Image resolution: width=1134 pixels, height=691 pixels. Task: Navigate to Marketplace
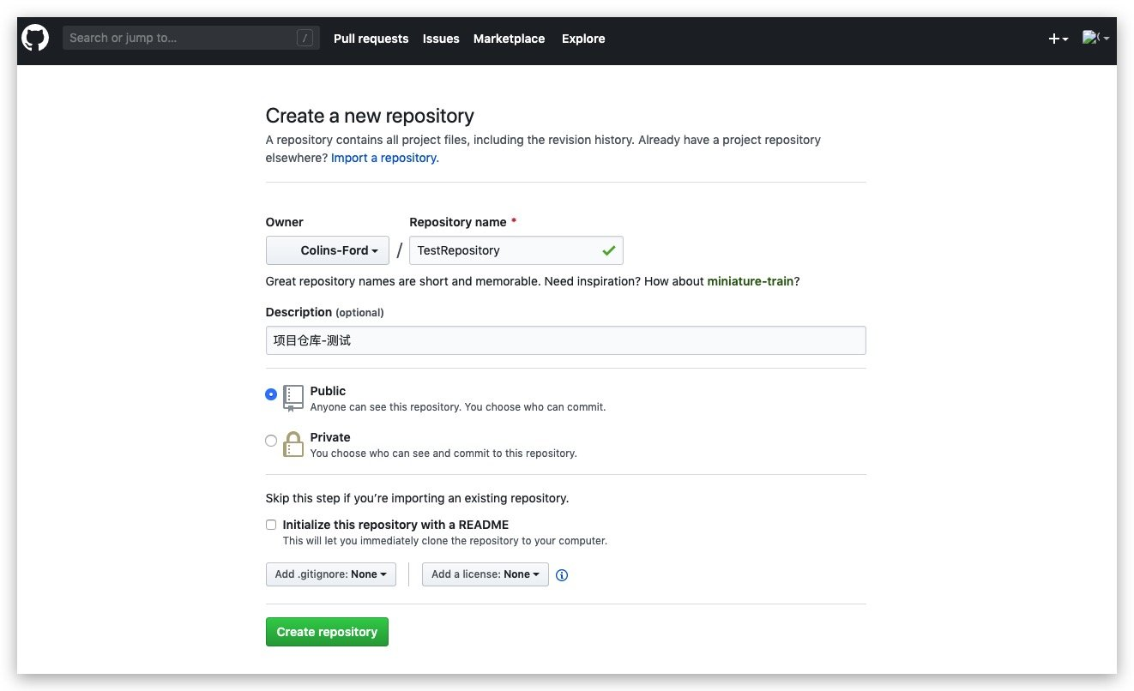510,39
